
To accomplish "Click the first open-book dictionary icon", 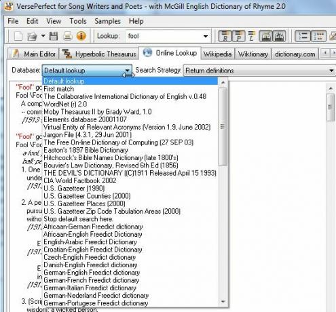I will tap(266, 36).
